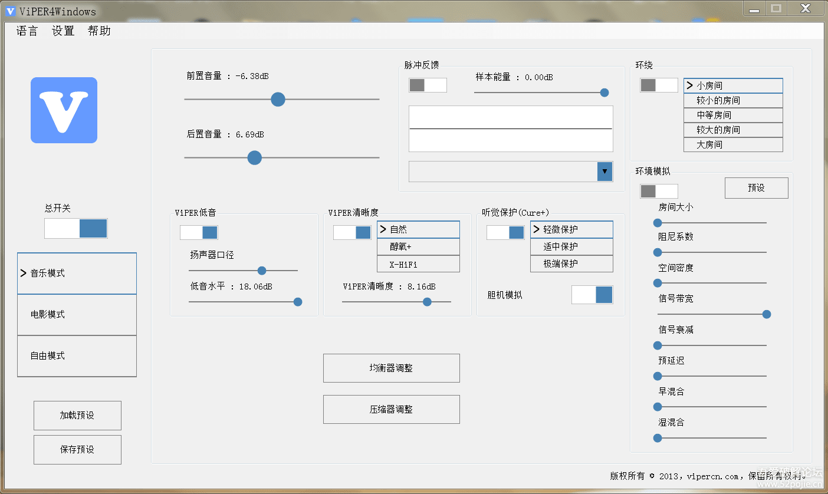This screenshot has height=494, width=828.
Task: Click the 保存预设 save preset button
Action: [x=77, y=450]
